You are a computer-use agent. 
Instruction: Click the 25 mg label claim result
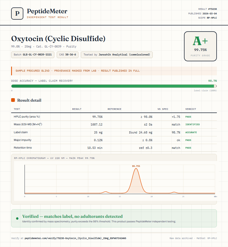(98, 132)
